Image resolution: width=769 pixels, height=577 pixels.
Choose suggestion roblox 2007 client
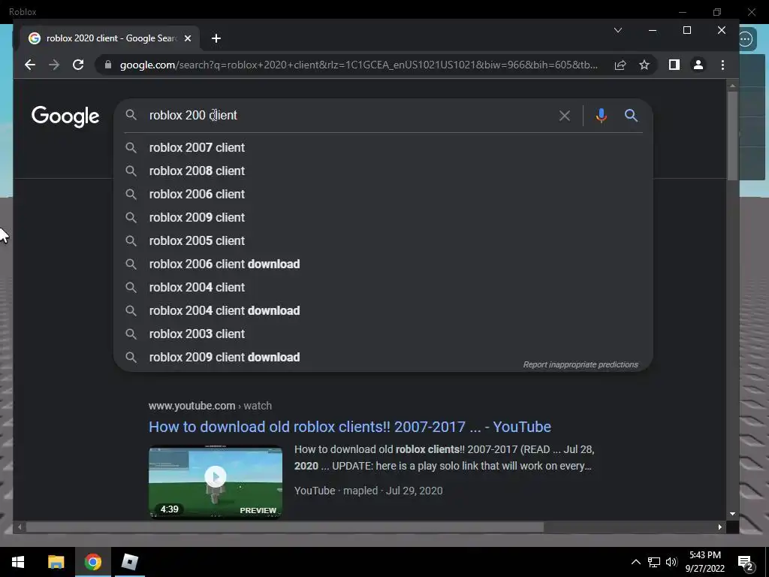pos(382,148)
